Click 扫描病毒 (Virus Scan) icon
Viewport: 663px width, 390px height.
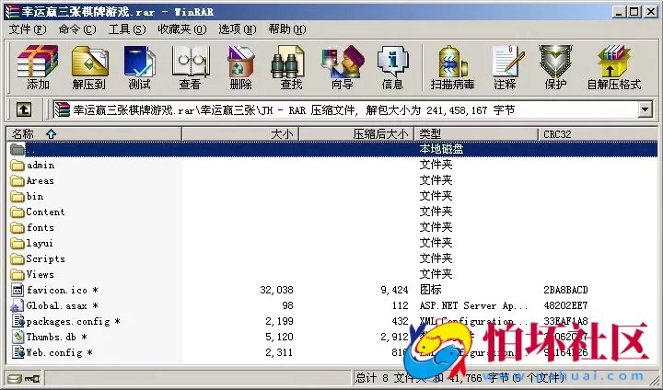pyautogui.click(x=452, y=67)
